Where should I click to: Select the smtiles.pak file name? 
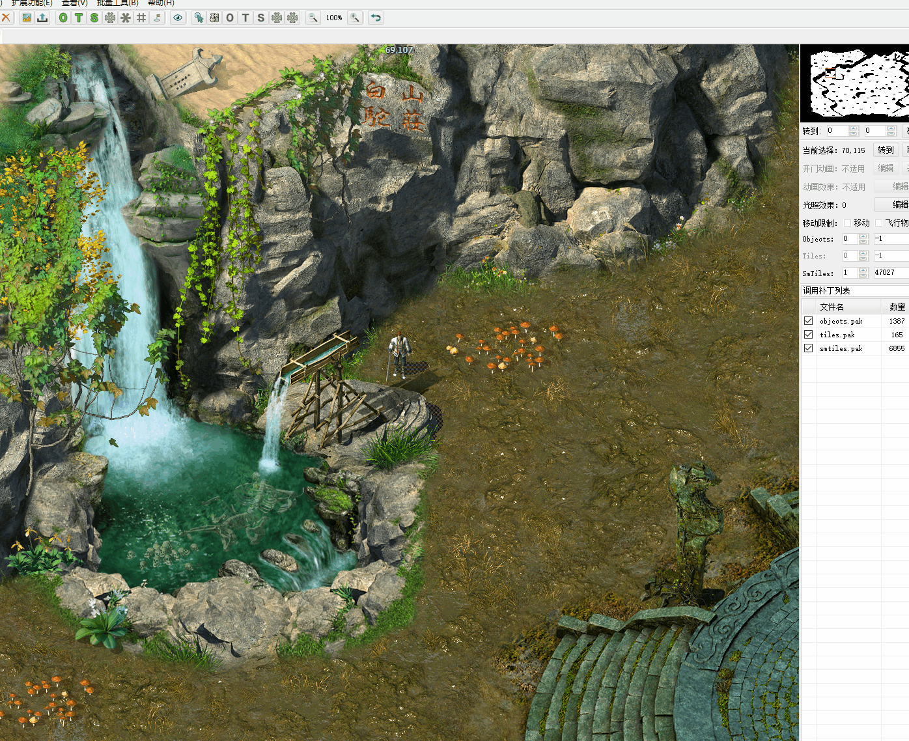coord(841,348)
